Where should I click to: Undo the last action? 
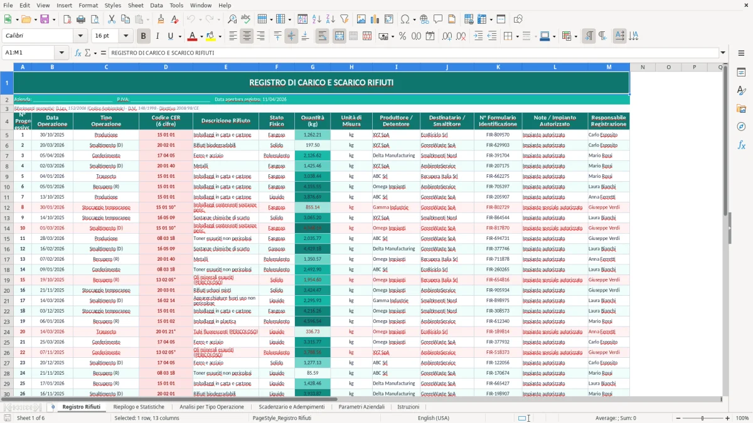click(x=191, y=19)
